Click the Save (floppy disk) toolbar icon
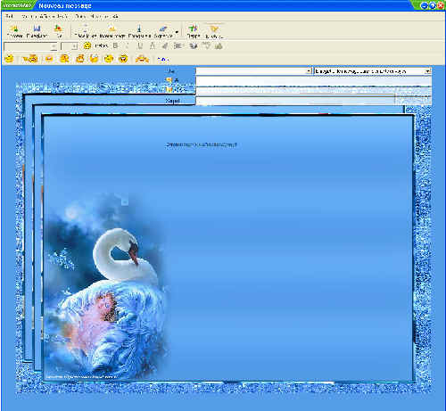Viewport: 446px width, 411px height. pyautogui.click(x=37, y=29)
